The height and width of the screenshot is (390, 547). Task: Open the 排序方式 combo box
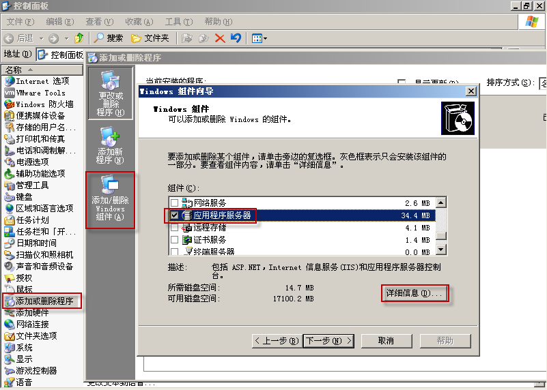543,83
